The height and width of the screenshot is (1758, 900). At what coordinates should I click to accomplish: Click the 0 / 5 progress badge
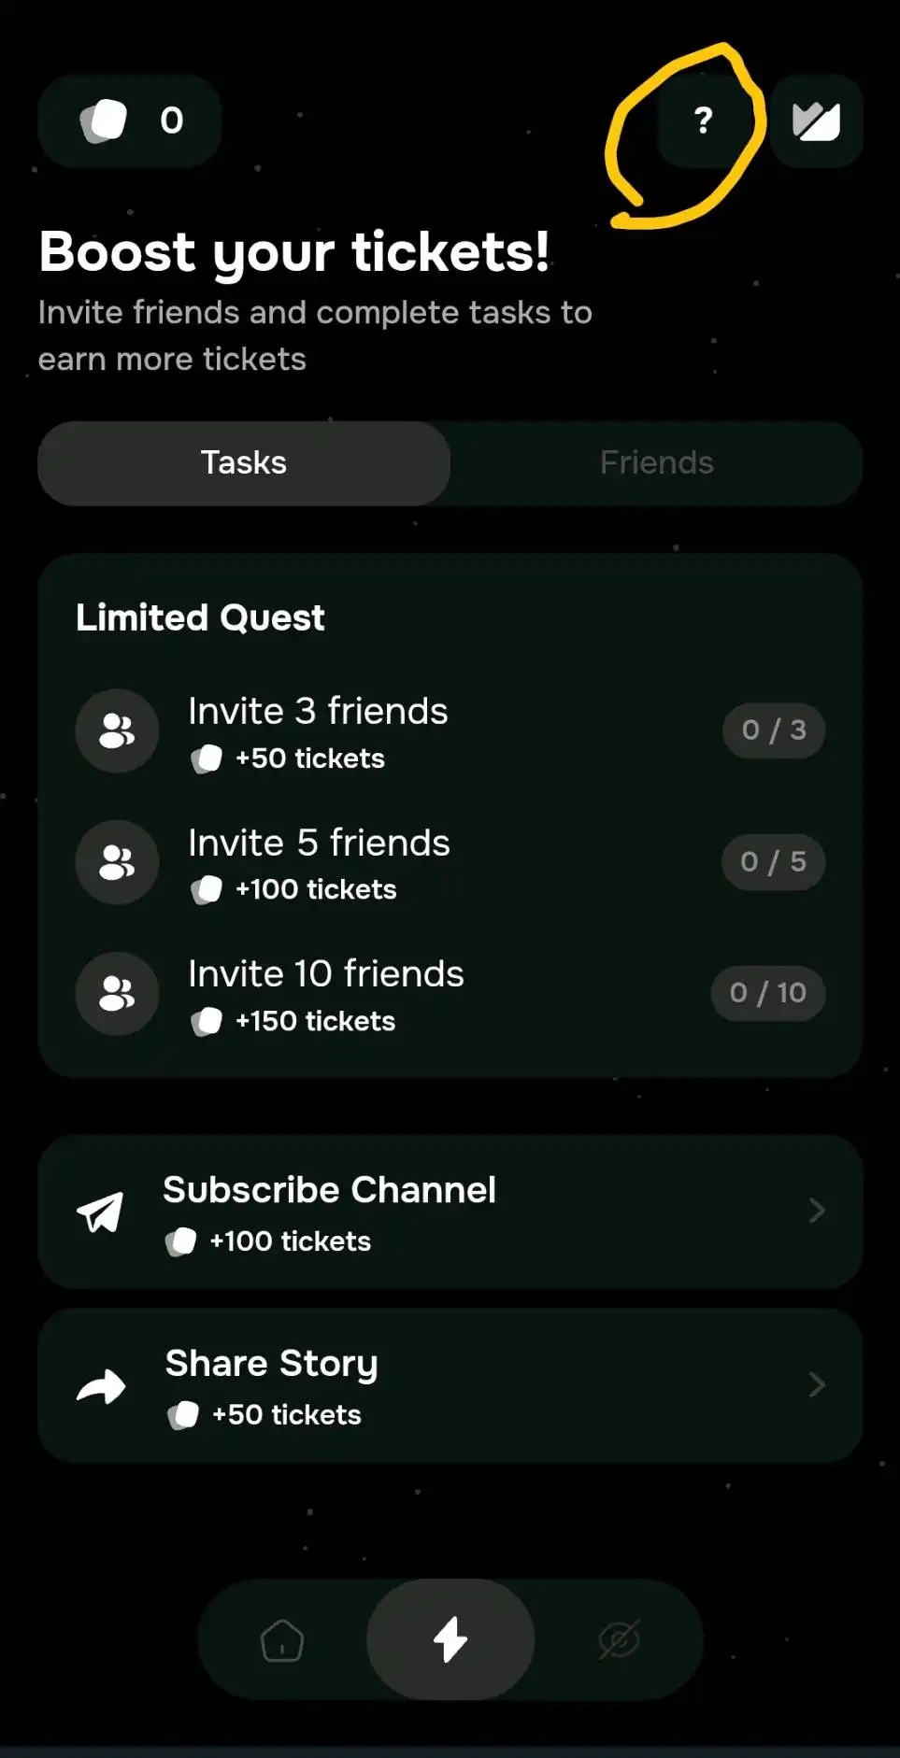773,862
